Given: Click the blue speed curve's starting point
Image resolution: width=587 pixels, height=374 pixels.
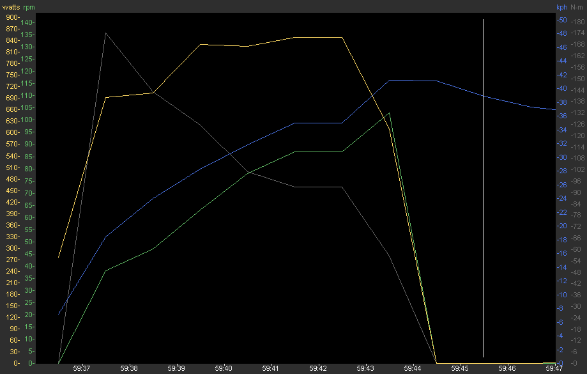Looking at the screenshot, I should (x=59, y=314).
